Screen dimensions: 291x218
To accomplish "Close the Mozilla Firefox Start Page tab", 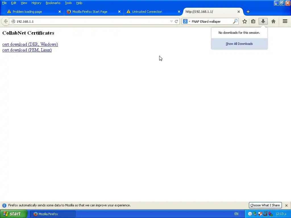I will [119, 12].
